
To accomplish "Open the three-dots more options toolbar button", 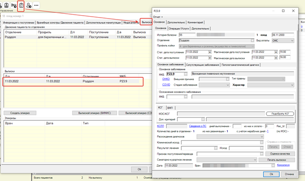I will pyautogui.click(x=36, y=5).
